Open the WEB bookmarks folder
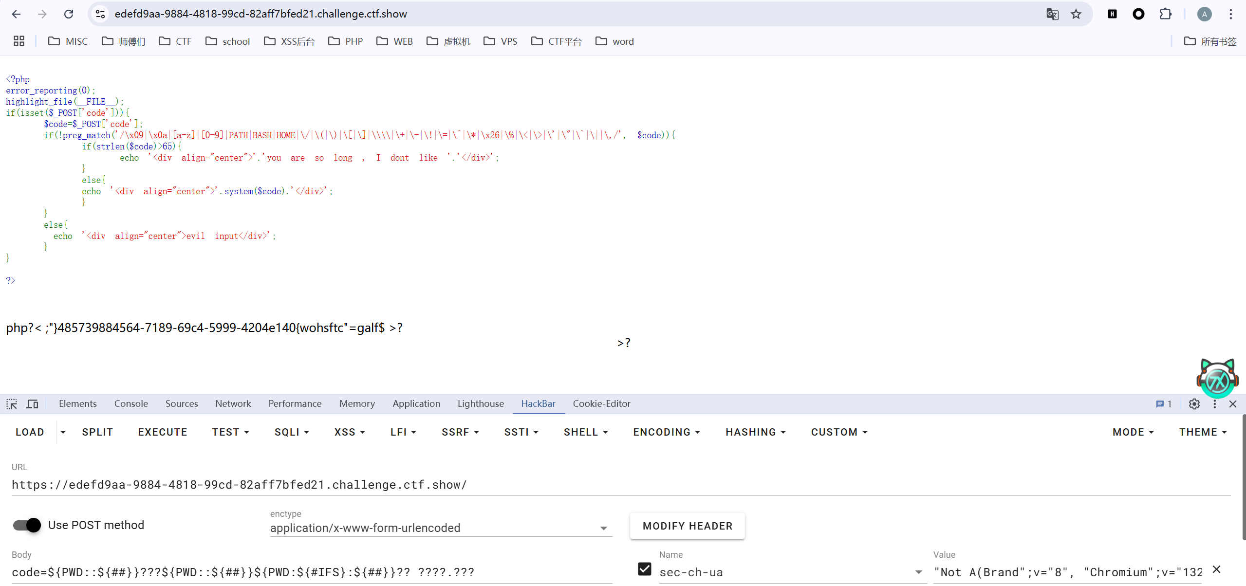 (395, 41)
